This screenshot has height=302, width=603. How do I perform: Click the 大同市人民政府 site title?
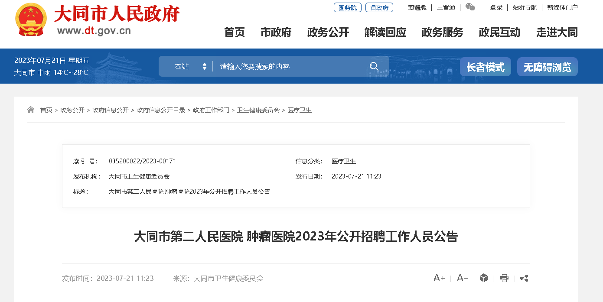coord(117,14)
